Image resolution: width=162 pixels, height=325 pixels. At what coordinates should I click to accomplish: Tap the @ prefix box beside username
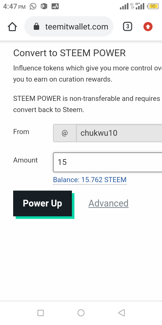pos(65,133)
